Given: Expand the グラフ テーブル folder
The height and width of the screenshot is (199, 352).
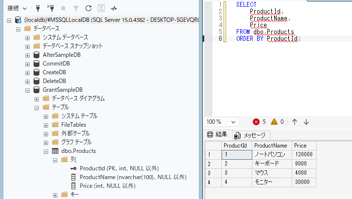Looking at the screenshot, I should [x=46, y=143].
